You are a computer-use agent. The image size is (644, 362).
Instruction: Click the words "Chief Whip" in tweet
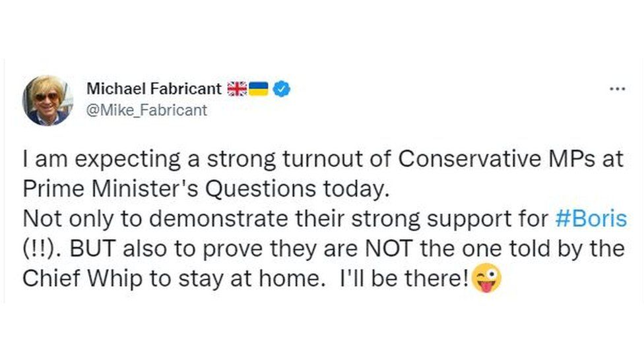point(82,279)
